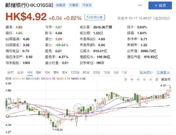The width and height of the screenshot is (176, 135).
Task: Switch to the 分时 chart tab
Action: (11, 73)
